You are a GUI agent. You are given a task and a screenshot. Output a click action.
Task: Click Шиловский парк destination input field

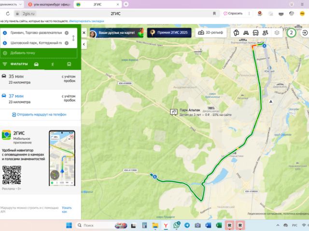coord(36,43)
